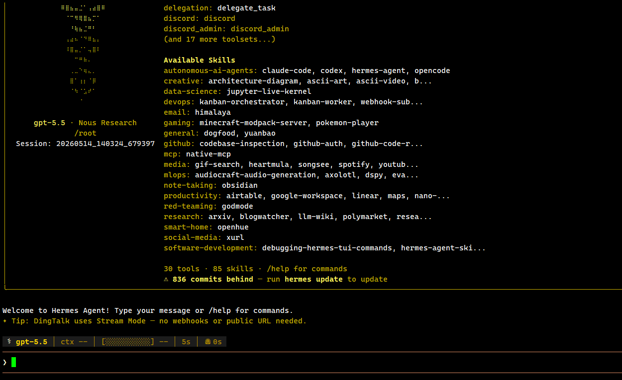Click 'airtable' in productivity row
The width and height of the screenshot is (622, 380).
point(244,196)
